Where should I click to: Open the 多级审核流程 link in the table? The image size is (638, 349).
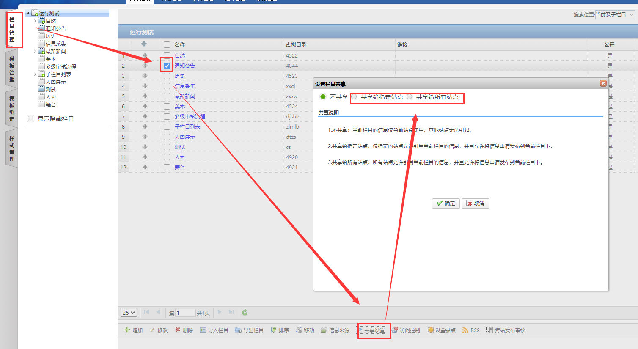click(x=190, y=116)
